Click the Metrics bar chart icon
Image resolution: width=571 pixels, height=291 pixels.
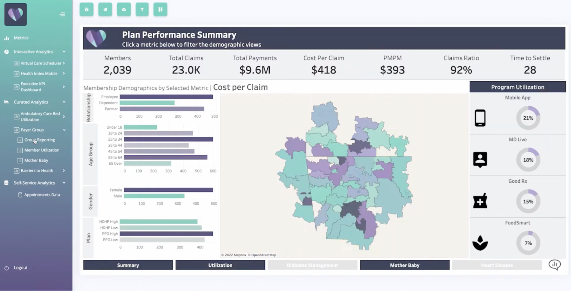[x=7, y=38]
